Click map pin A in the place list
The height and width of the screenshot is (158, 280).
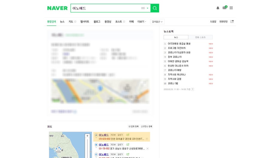coord(96,136)
